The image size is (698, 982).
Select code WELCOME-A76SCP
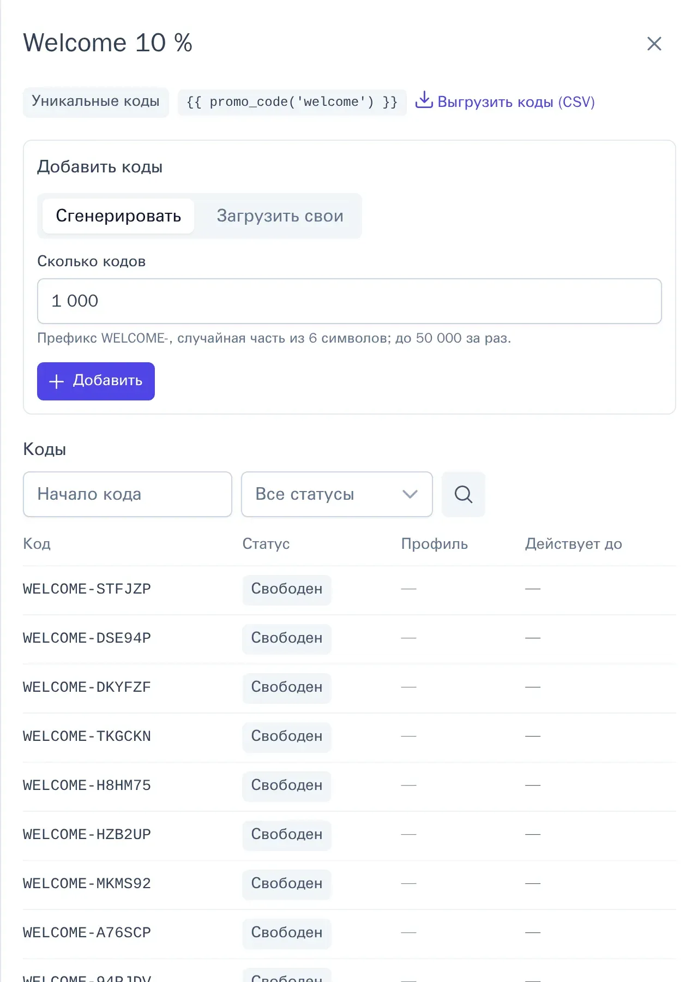[87, 933]
